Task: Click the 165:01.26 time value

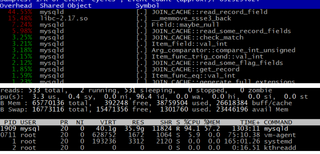Action: (x=242, y=141)
